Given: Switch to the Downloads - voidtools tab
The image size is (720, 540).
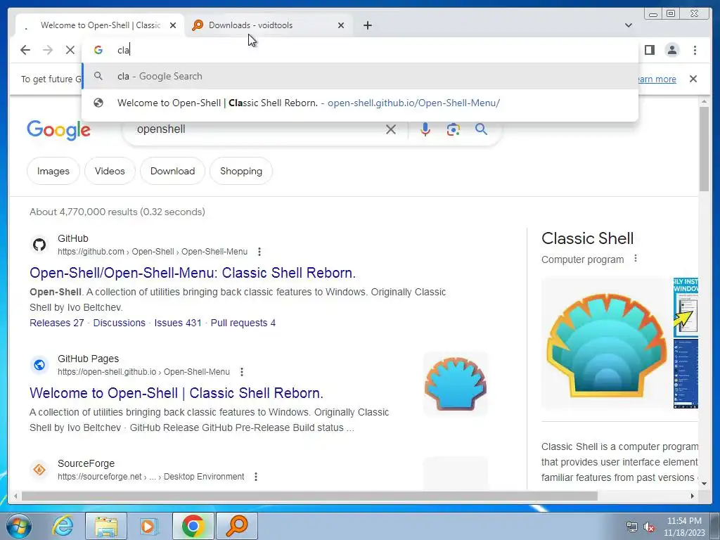Looking at the screenshot, I should pos(268,25).
